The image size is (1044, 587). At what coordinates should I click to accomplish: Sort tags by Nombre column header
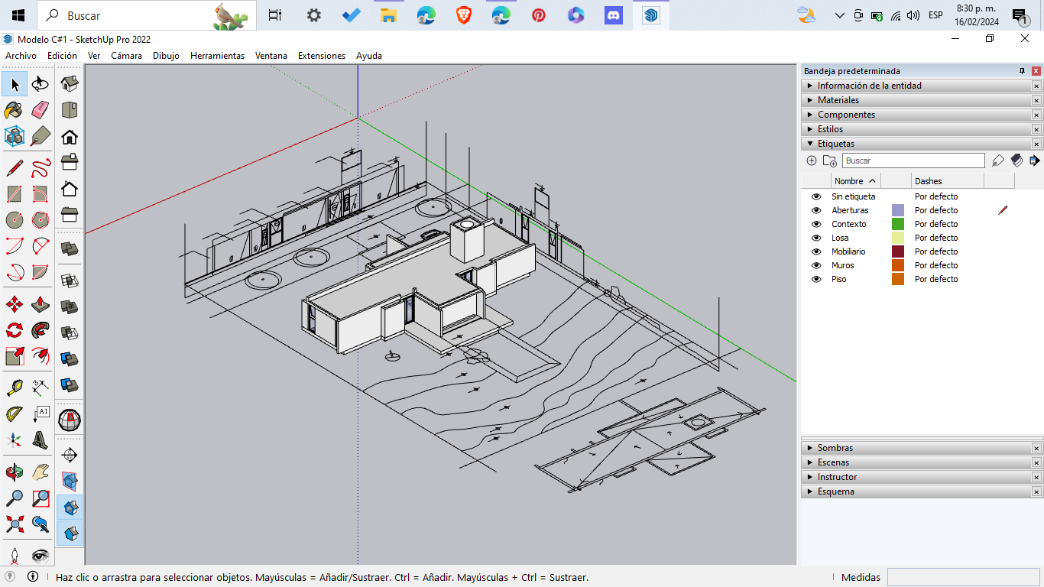tap(848, 181)
